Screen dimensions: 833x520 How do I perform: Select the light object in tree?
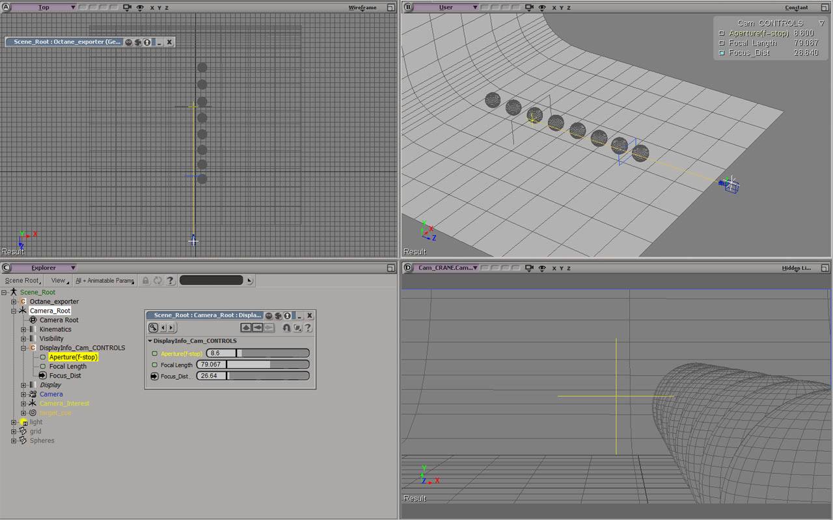[x=36, y=422]
